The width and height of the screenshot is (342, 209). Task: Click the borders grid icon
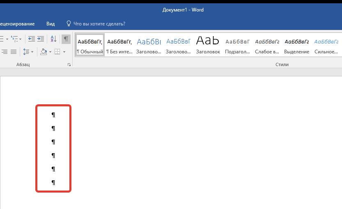coord(57,52)
